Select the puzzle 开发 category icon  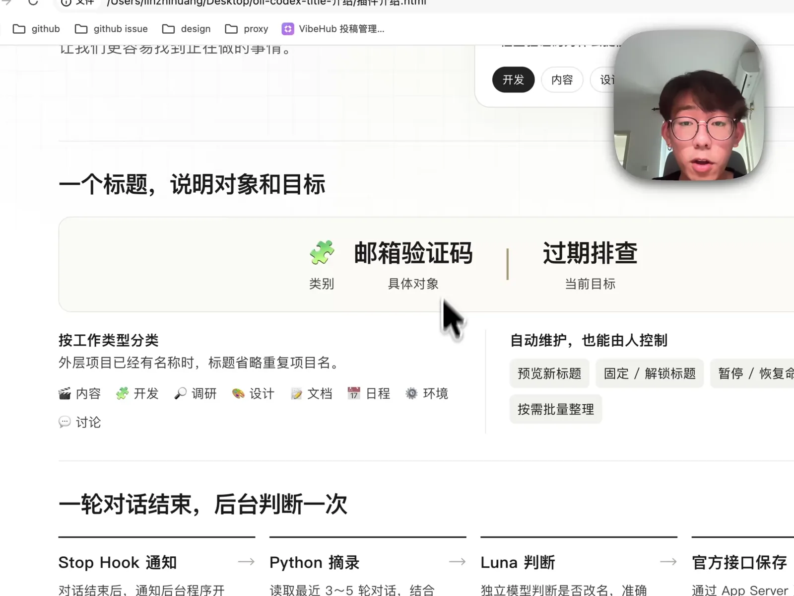(x=122, y=394)
